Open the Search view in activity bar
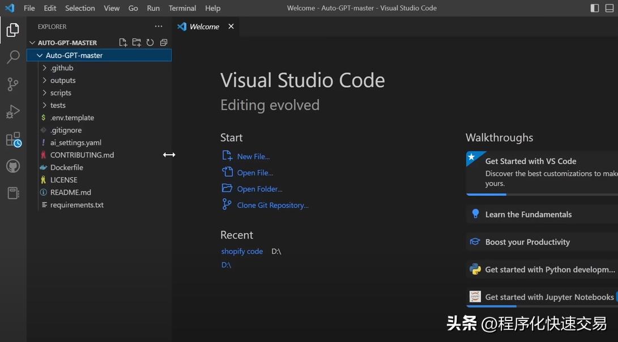Image resolution: width=618 pixels, height=342 pixels. [12, 57]
